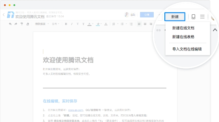
Task: Open the docs.qq.com hyperlink
Action: pyautogui.click(x=76, y=110)
